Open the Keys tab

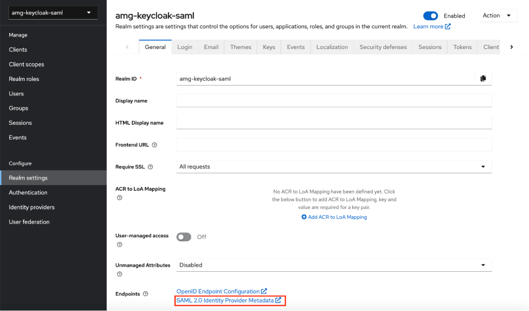tap(269, 47)
